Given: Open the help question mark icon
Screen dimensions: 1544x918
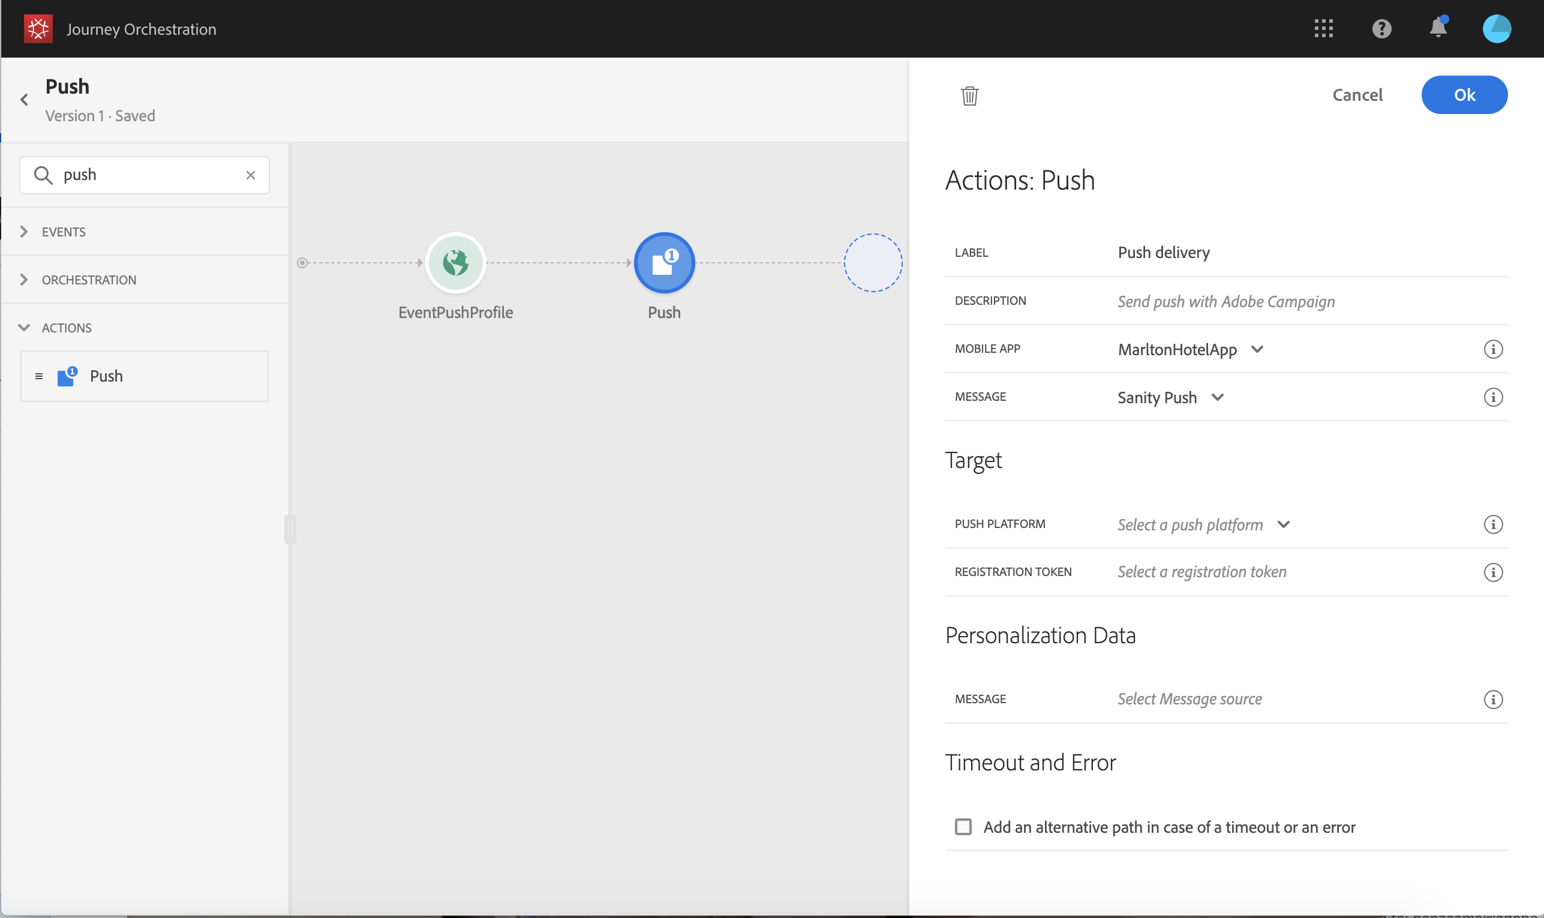Looking at the screenshot, I should tap(1381, 28).
